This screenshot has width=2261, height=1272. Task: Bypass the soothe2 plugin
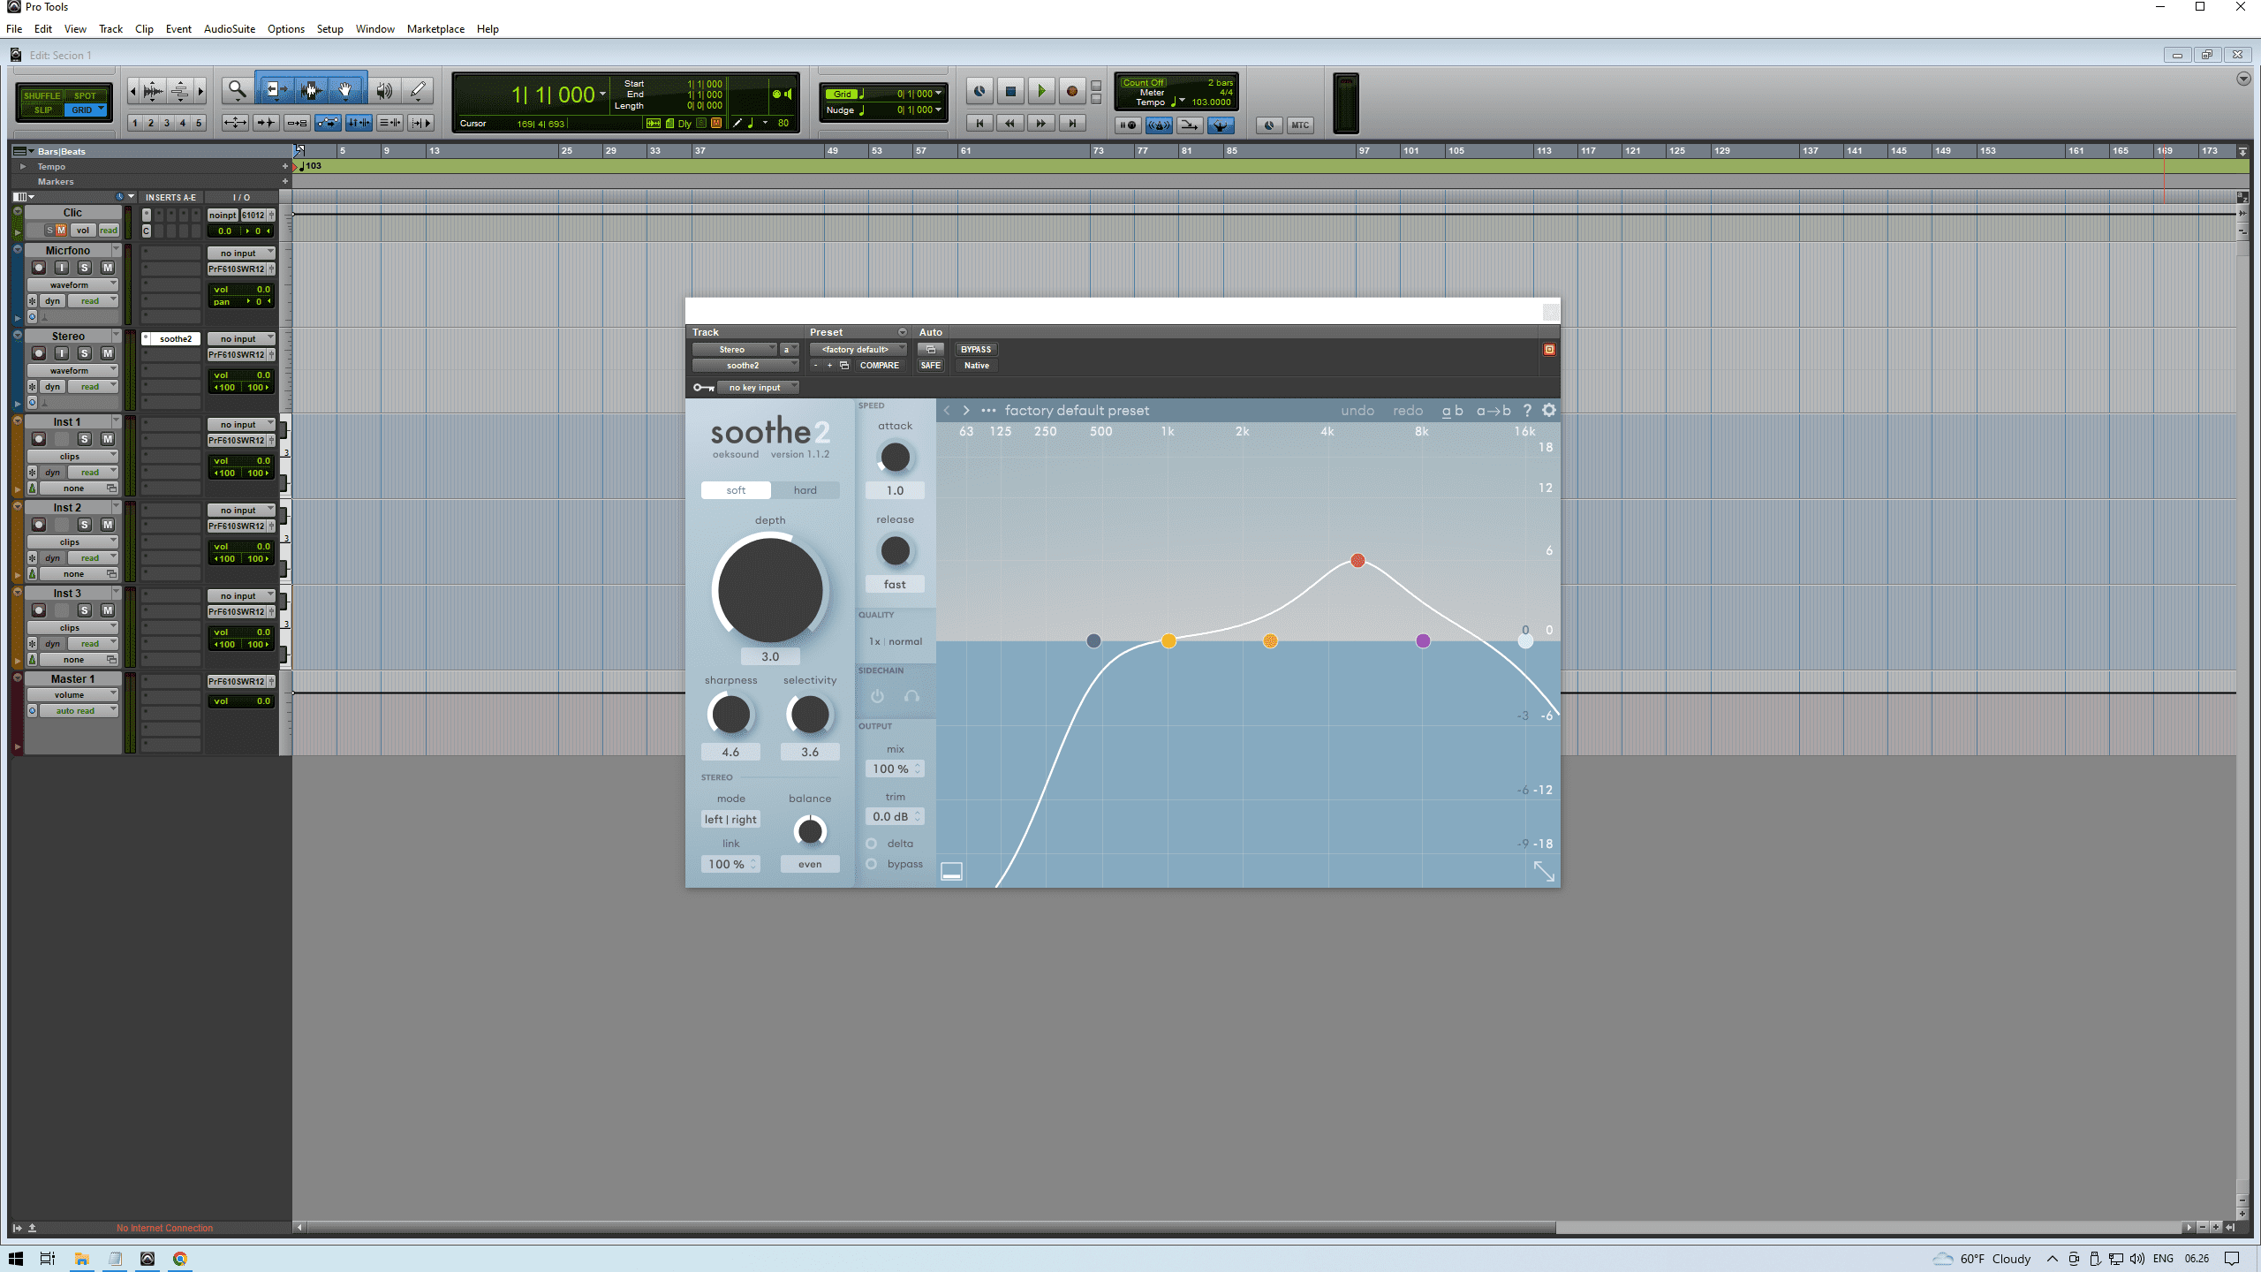(x=976, y=349)
